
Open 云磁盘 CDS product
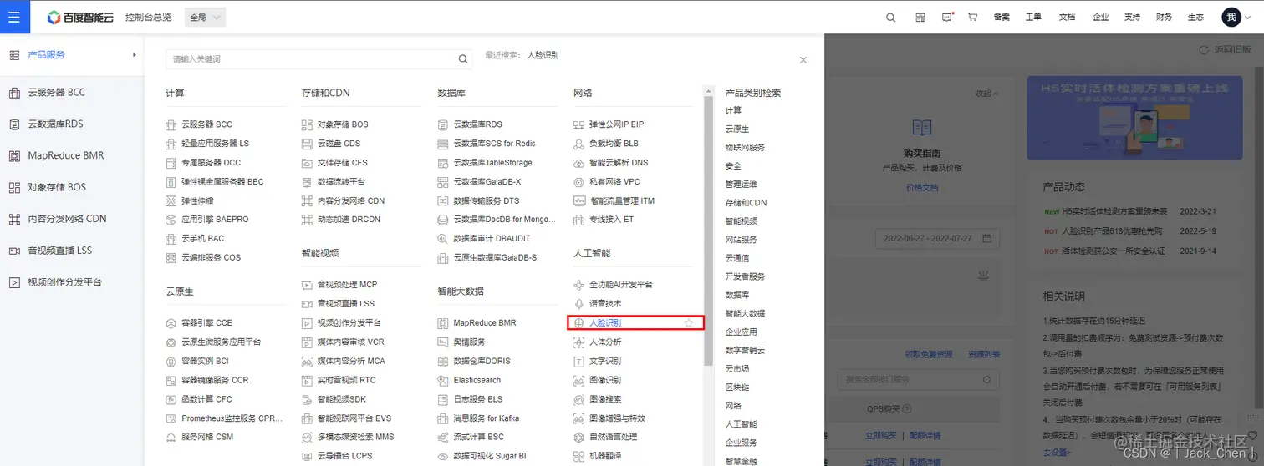[x=339, y=144]
